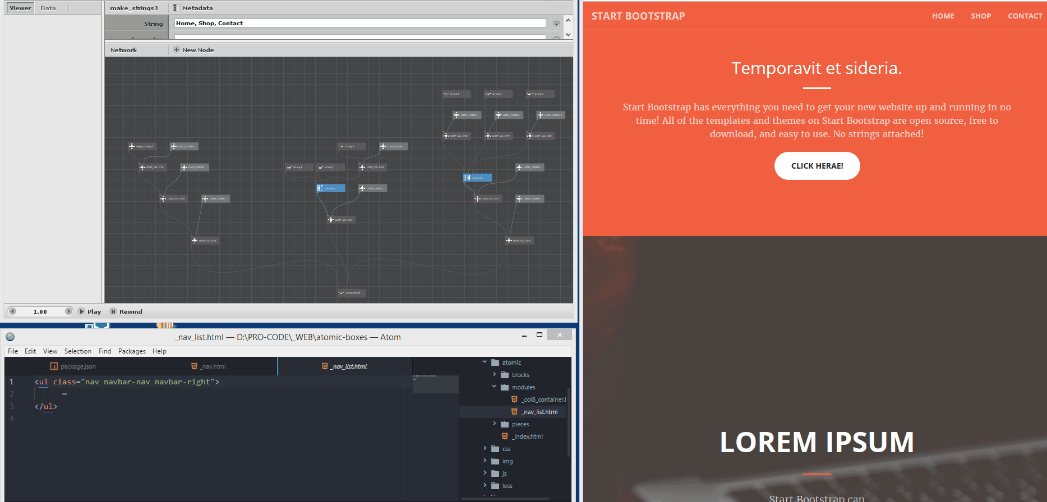
Task: Select the string2 node
Action: tap(331, 167)
